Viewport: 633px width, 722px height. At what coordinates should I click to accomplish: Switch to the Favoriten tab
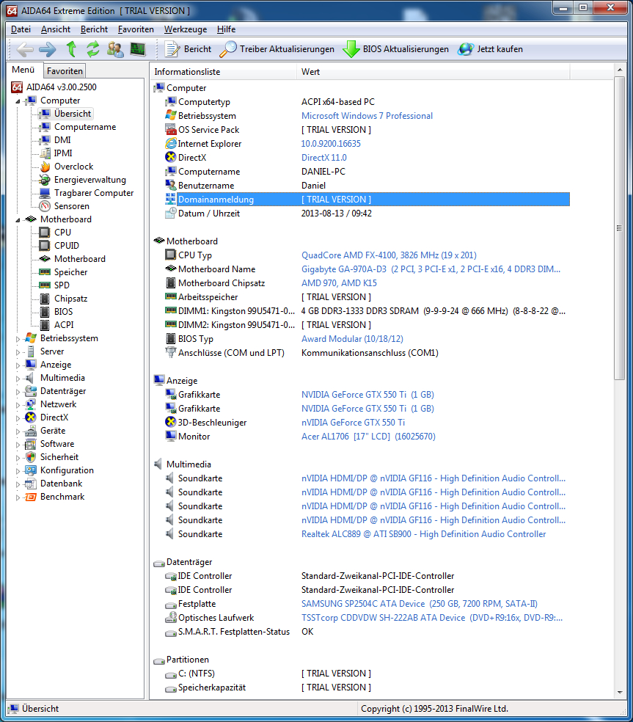click(65, 71)
